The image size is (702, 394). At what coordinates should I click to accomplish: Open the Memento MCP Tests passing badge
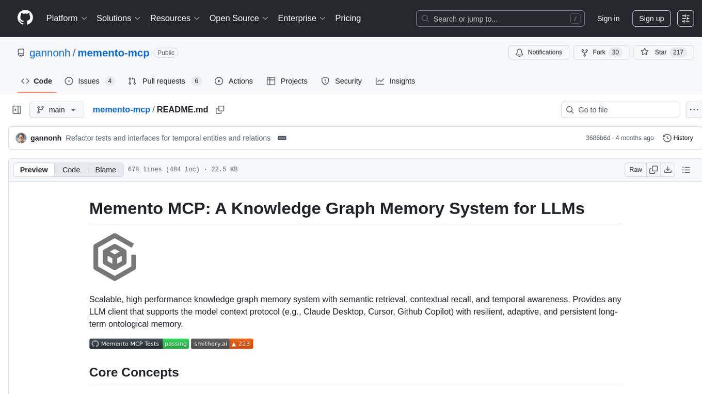point(139,344)
